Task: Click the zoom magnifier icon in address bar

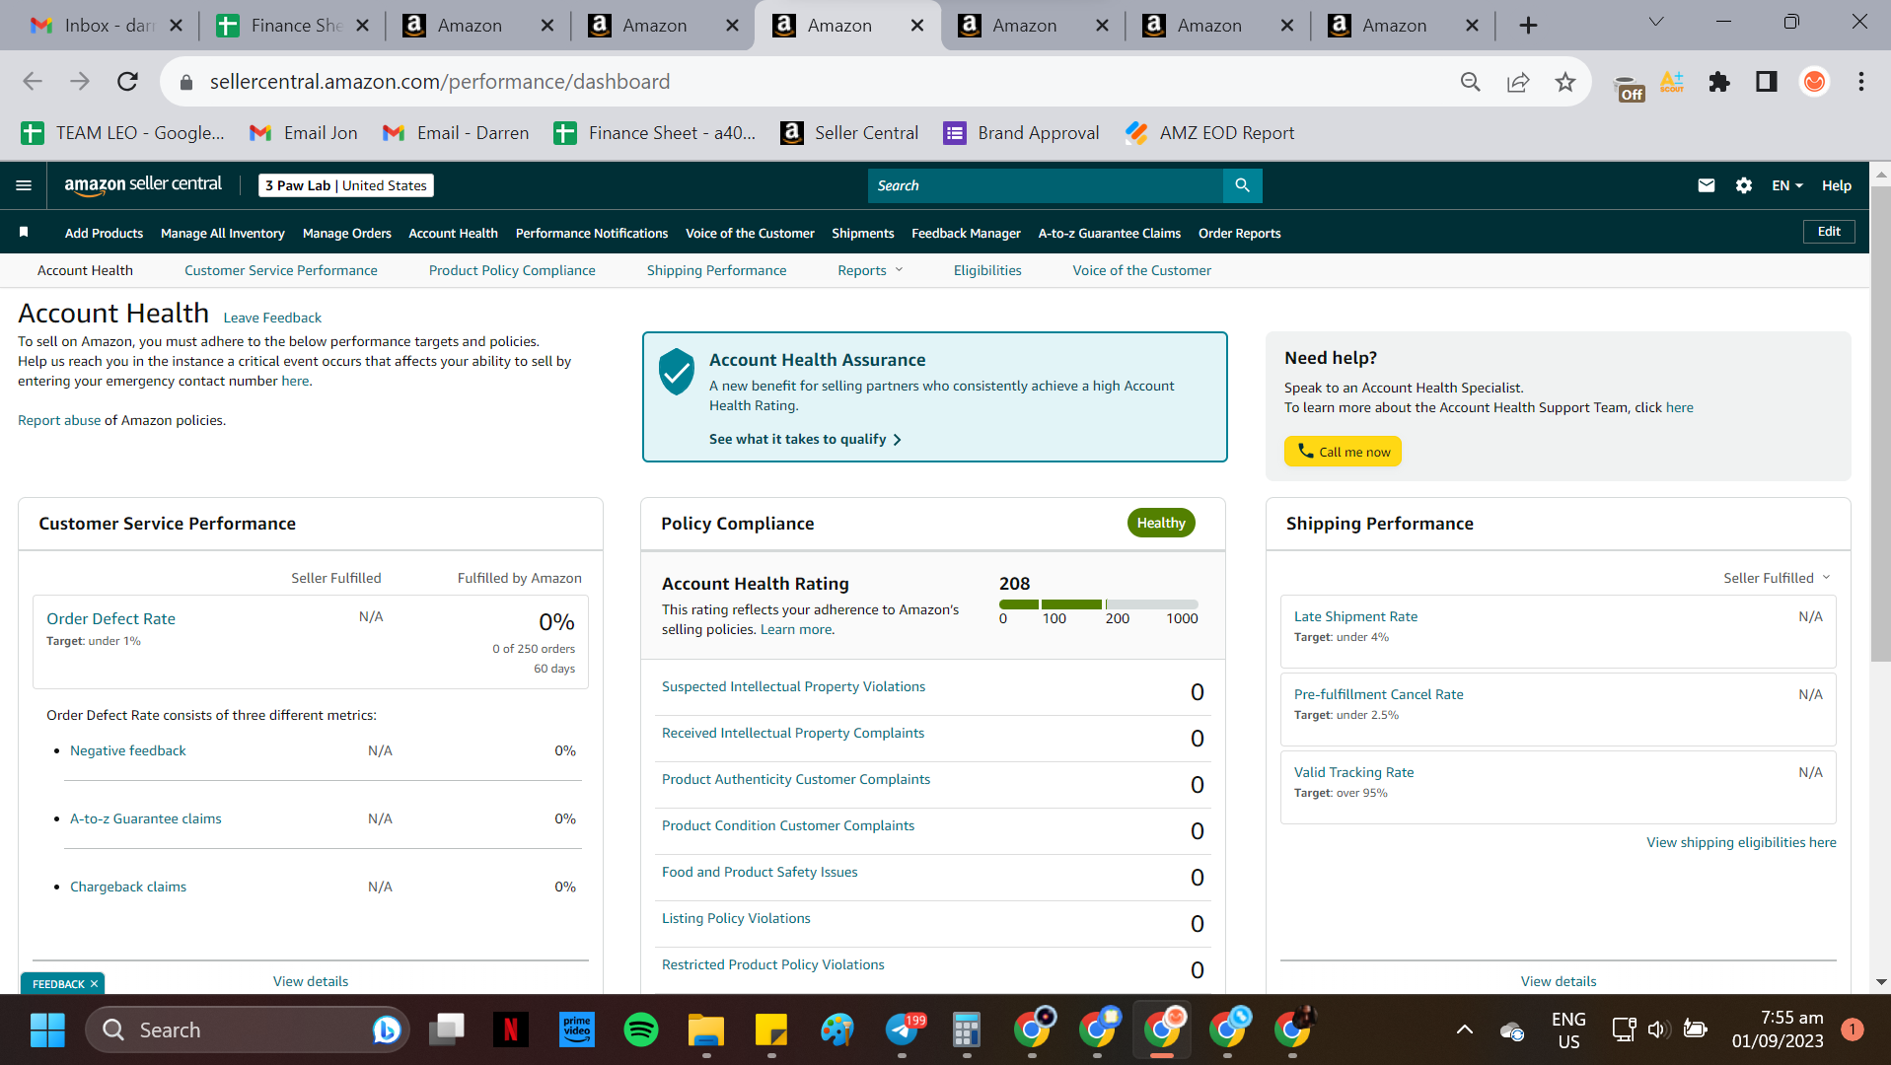Action: (x=1470, y=82)
